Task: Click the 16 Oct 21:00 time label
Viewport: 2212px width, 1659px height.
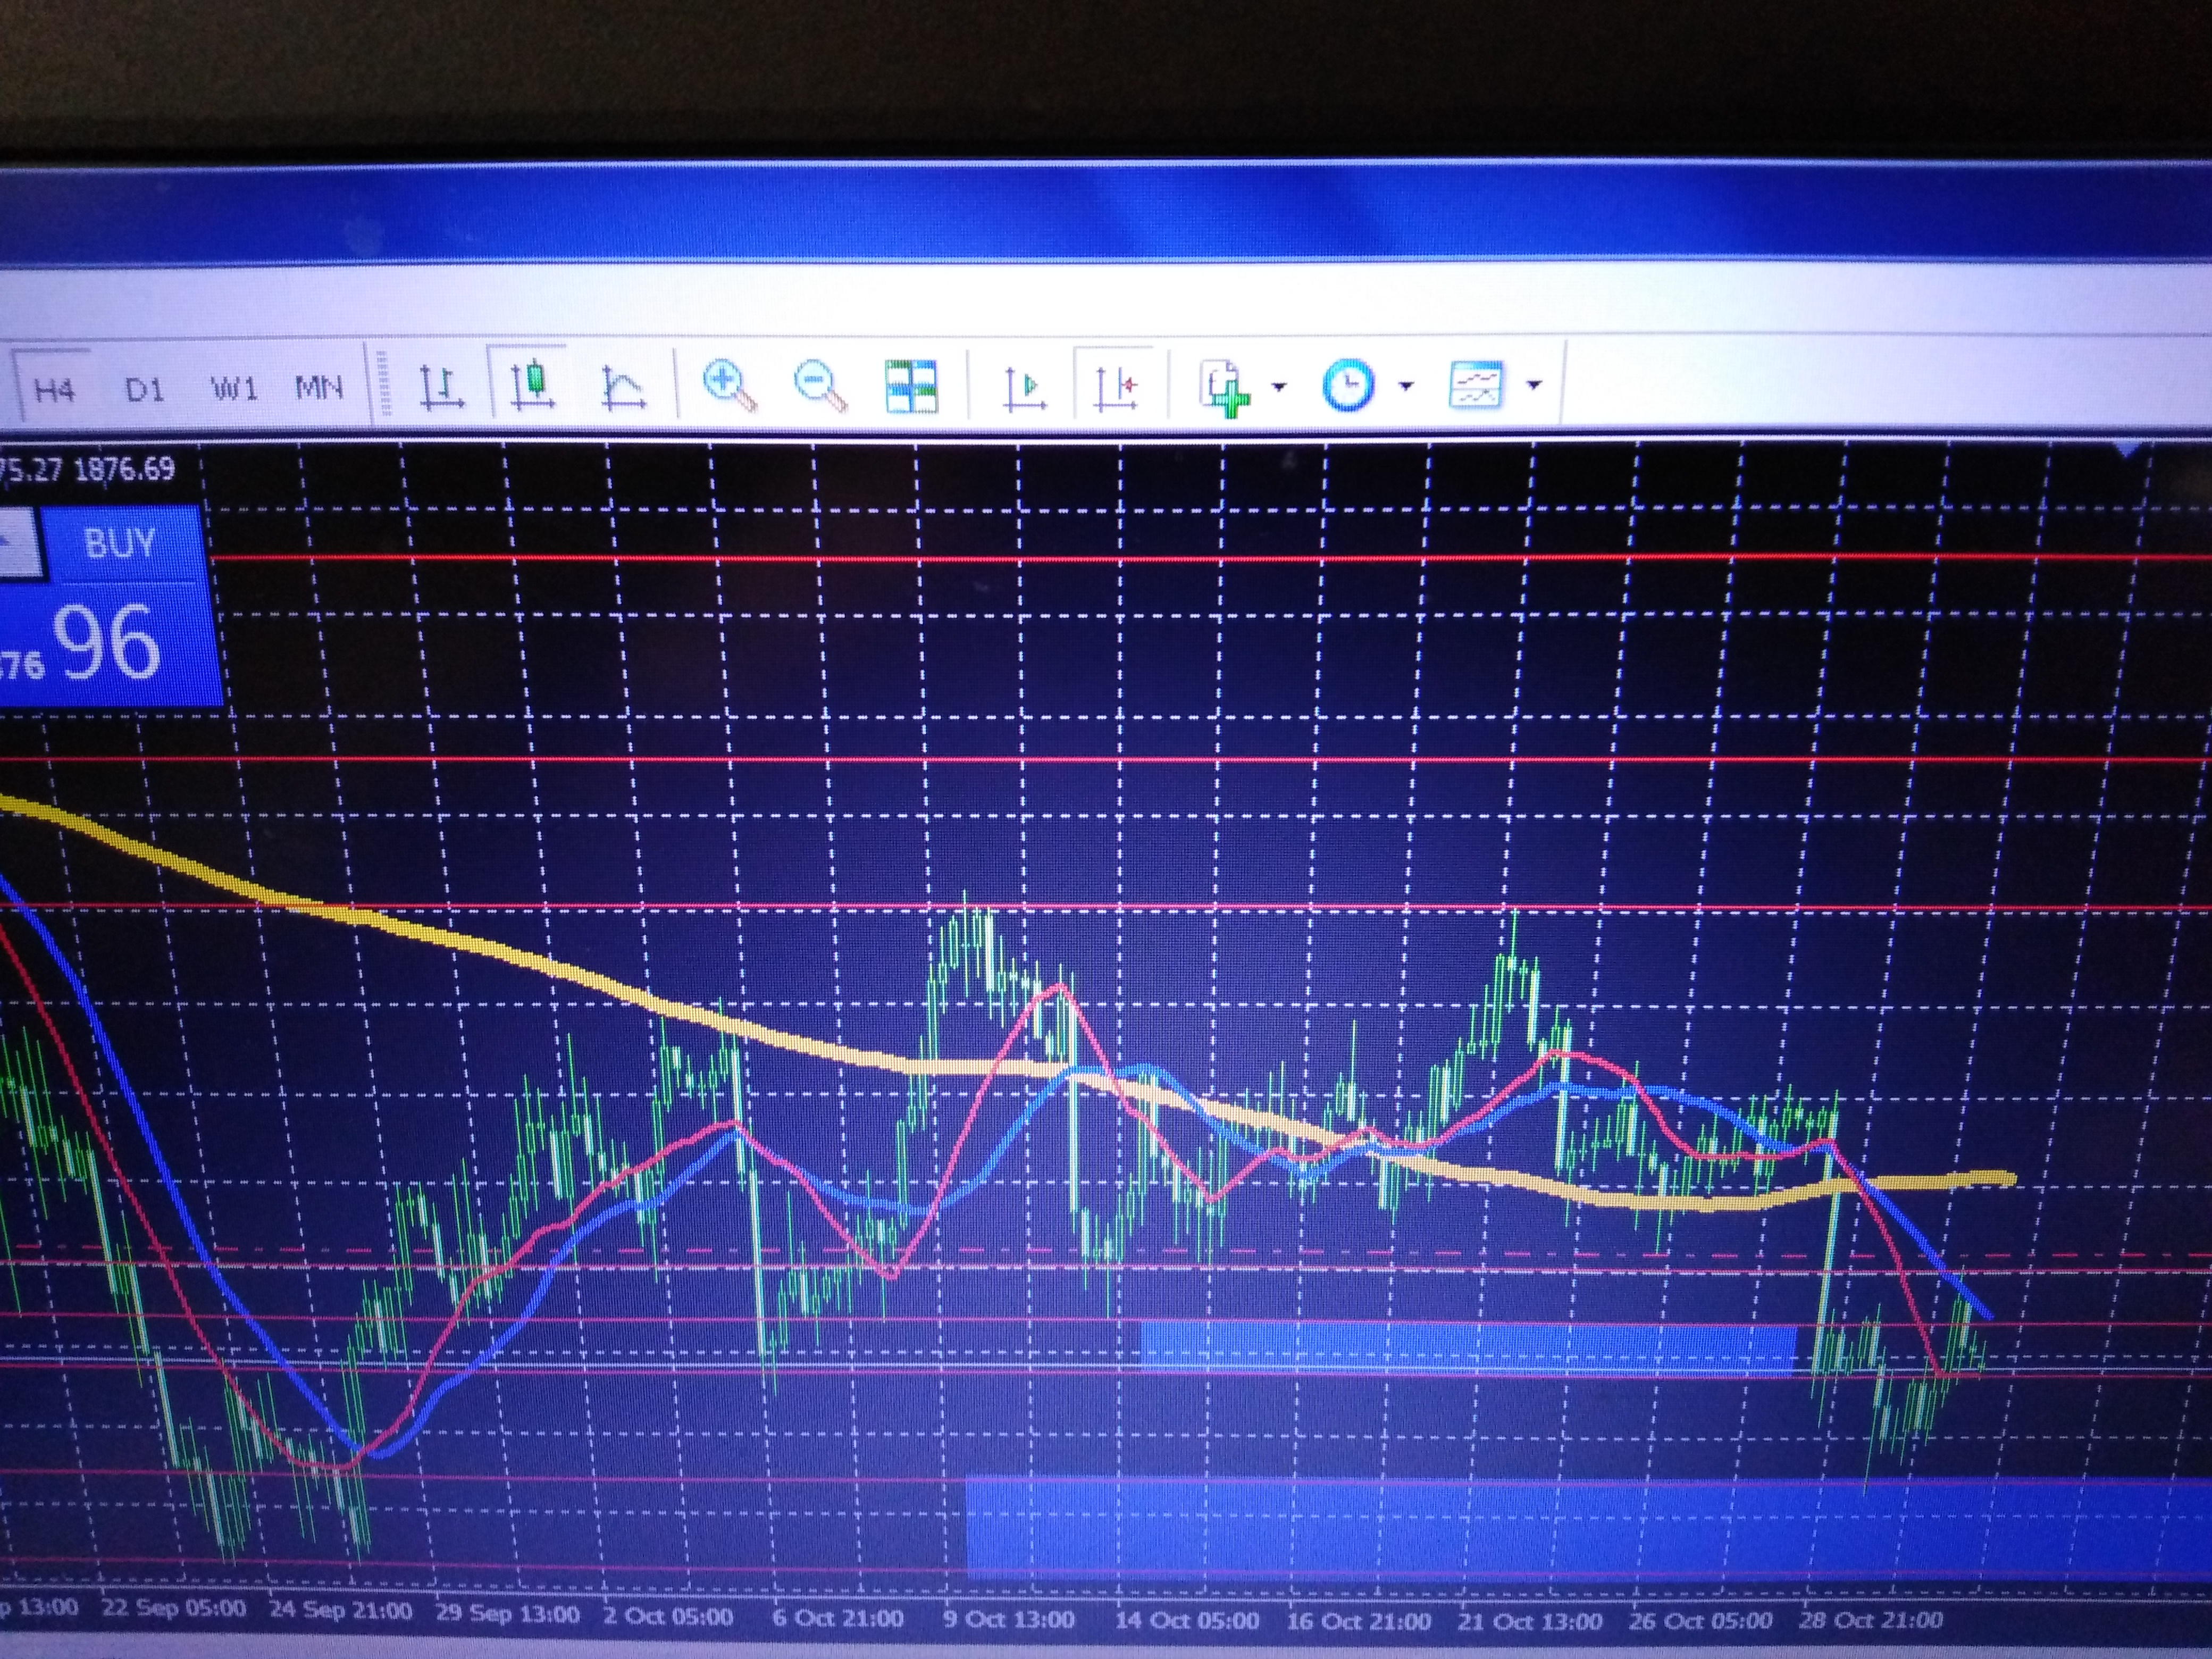Action: click(1358, 1620)
